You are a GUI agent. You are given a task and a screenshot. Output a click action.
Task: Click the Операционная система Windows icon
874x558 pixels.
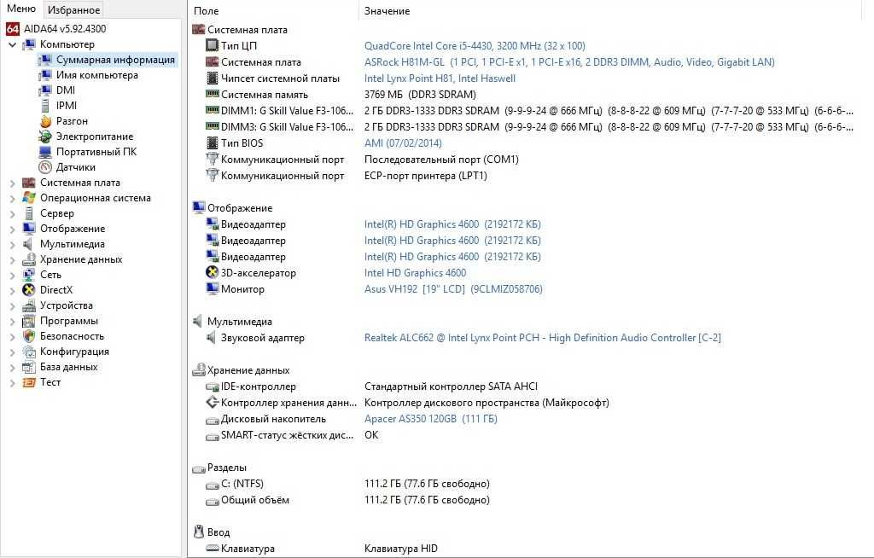[x=28, y=198]
